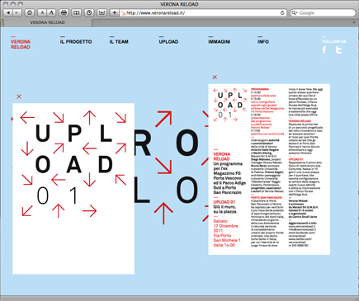Viewport: 359px width, 301px height.
Task: Close the large UPLOAD 01 poster
Action: pyautogui.click(x=19, y=96)
